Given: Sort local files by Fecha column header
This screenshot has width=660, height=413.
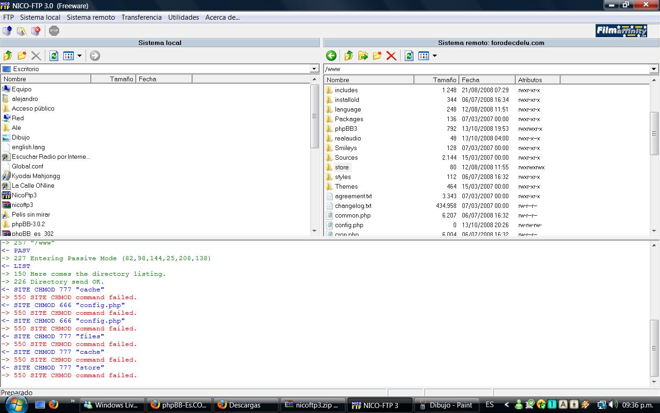Looking at the screenshot, I should click(x=164, y=79).
